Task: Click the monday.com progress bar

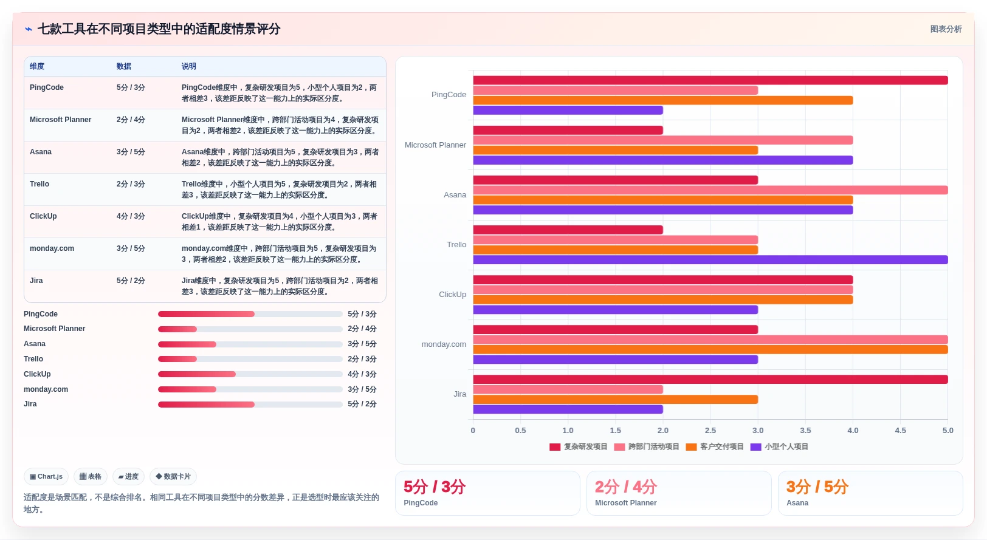Action: (x=250, y=389)
